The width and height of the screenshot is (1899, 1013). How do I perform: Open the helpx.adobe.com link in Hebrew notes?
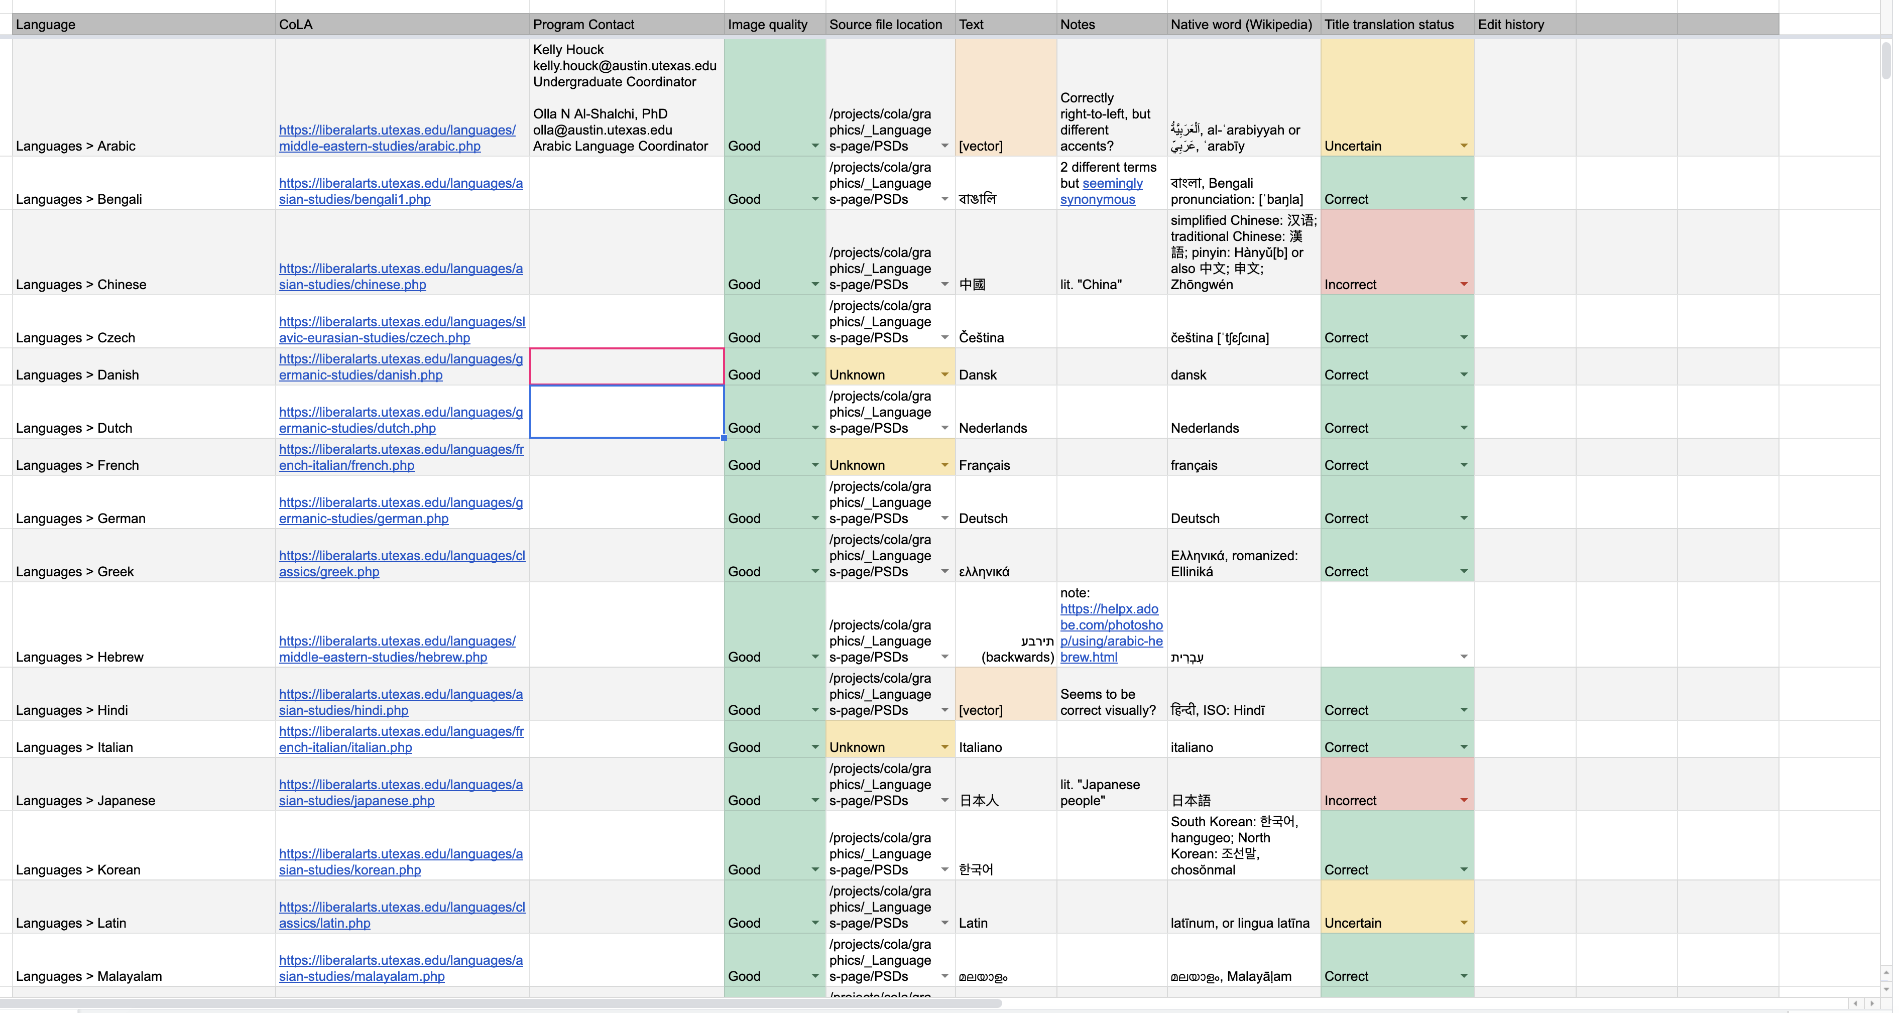[x=1111, y=633]
